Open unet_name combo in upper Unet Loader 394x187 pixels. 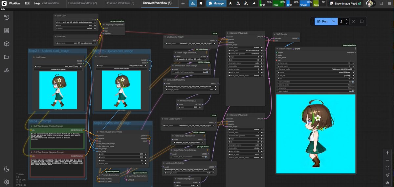pyautogui.click(x=190, y=43)
